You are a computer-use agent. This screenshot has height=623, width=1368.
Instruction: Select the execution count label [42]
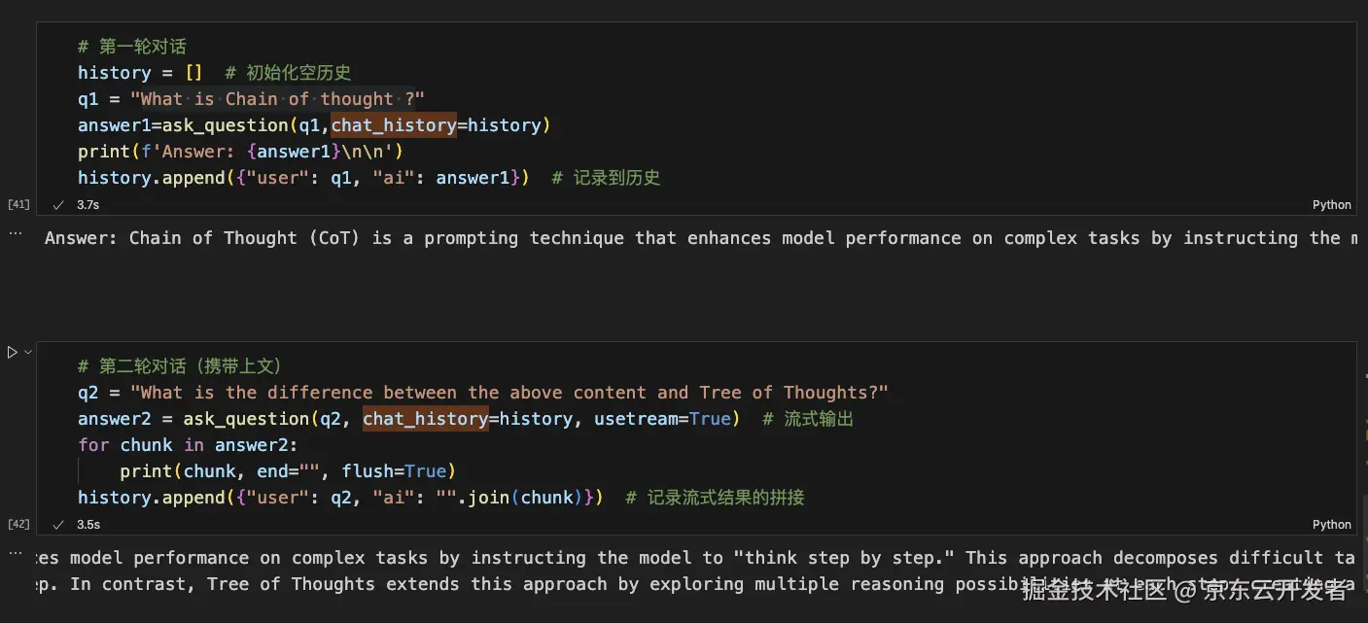click(x=18, y=525)
